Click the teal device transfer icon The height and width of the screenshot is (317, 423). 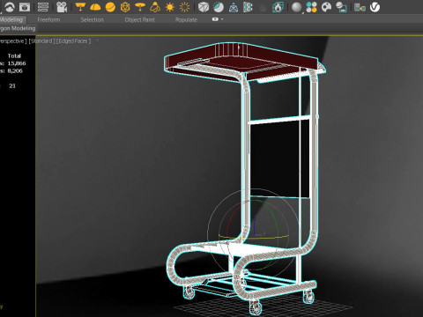(x=360, y=7)
